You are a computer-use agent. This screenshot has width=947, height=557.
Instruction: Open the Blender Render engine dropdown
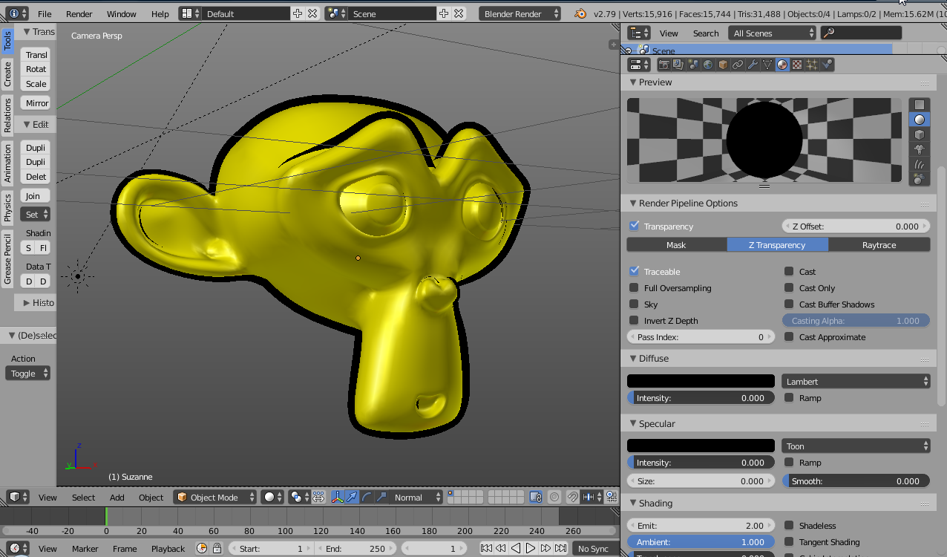pyautogui.click(x=520, y=13)
